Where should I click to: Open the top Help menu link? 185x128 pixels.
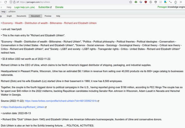click(9, 7)
